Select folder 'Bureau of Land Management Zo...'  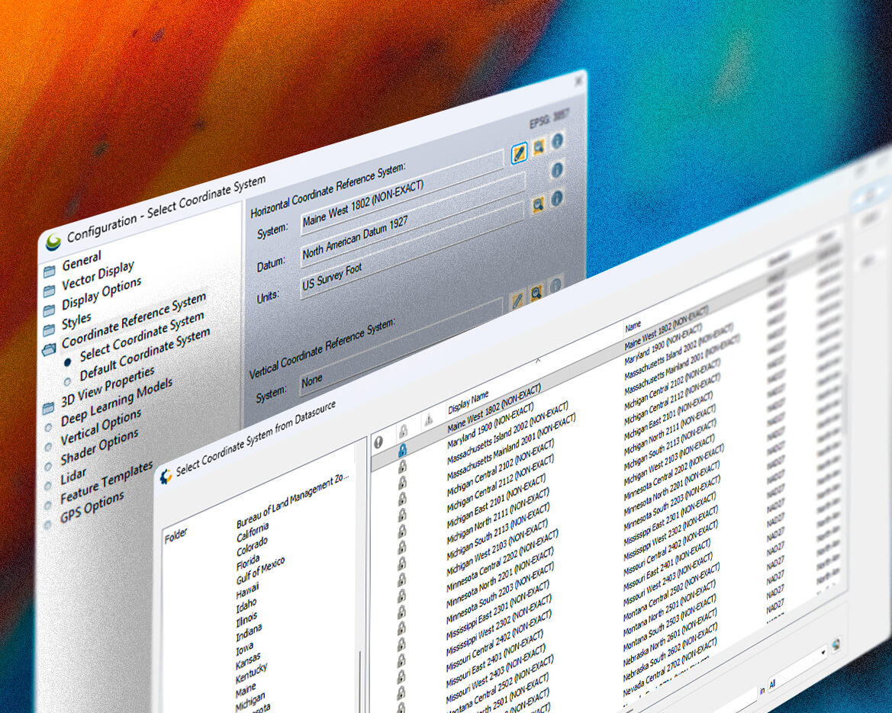pos(292,499)
